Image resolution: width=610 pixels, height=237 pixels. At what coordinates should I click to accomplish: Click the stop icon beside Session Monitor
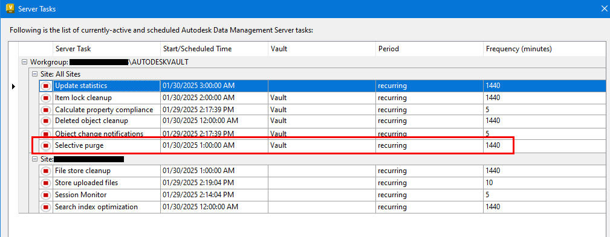point(46,195)
